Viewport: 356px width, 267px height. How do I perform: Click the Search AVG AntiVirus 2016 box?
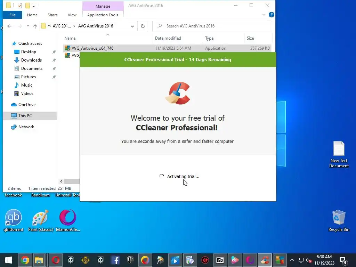(x=212, y=26)
